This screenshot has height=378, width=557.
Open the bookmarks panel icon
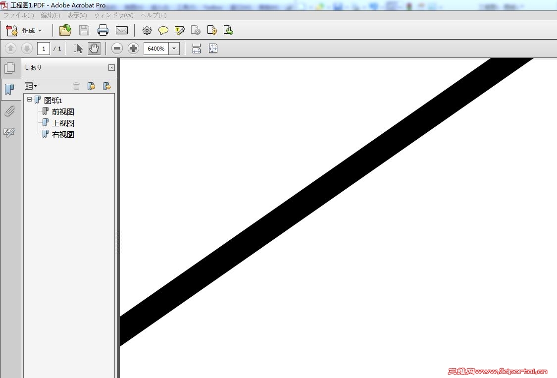pos(10,89)
